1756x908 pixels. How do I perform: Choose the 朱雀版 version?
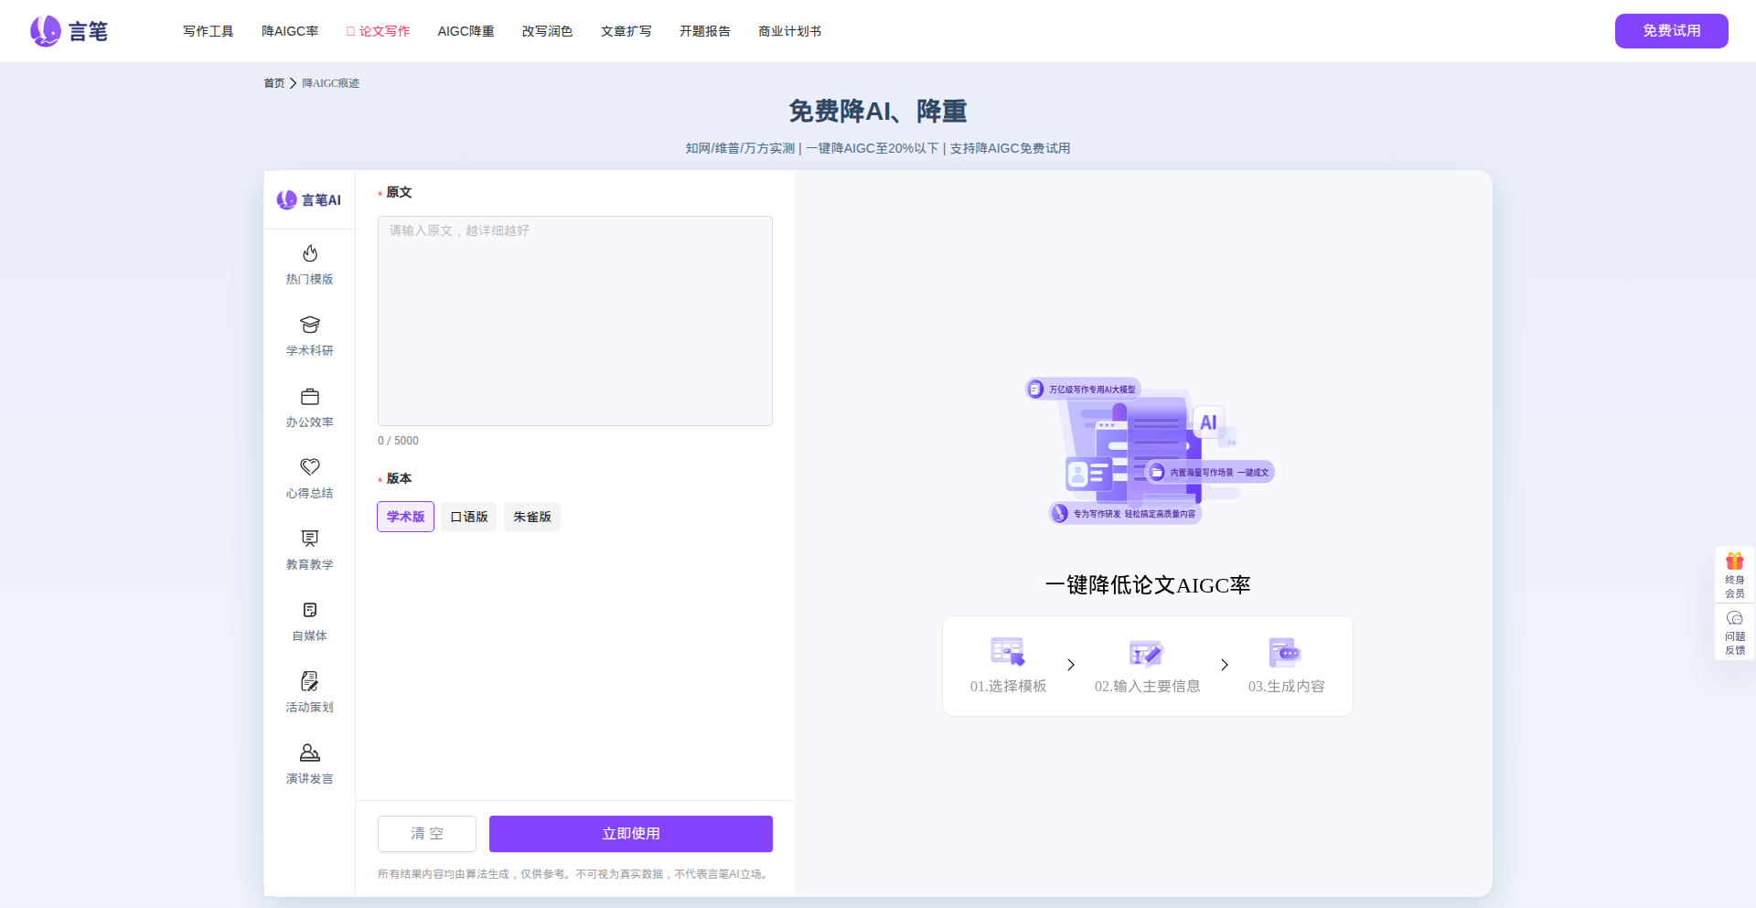tap(531, 516)
